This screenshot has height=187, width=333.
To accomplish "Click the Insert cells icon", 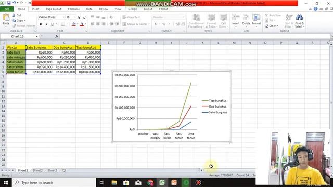I will (x=236, y=17).
